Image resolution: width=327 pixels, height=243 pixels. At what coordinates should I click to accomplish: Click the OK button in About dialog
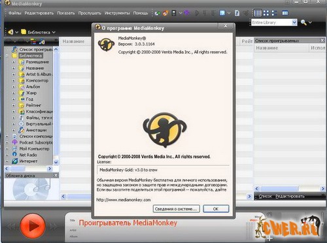216,208
